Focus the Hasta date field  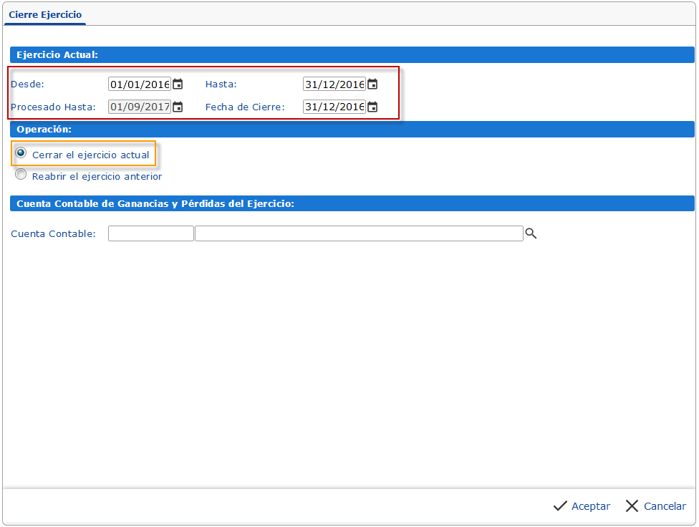334,84
